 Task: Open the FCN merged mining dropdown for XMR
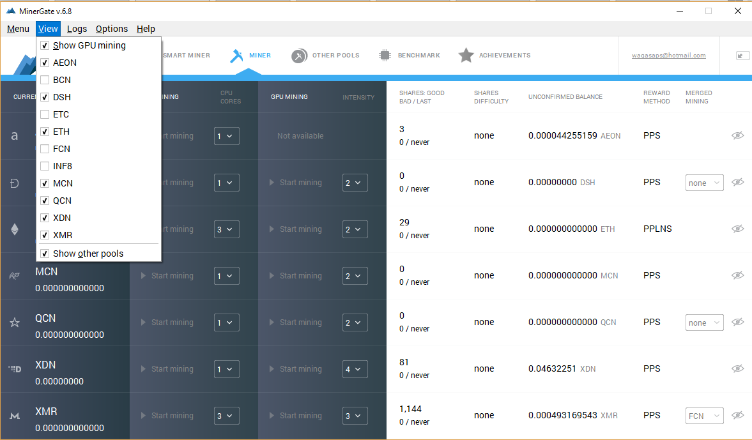click(705, 416)
